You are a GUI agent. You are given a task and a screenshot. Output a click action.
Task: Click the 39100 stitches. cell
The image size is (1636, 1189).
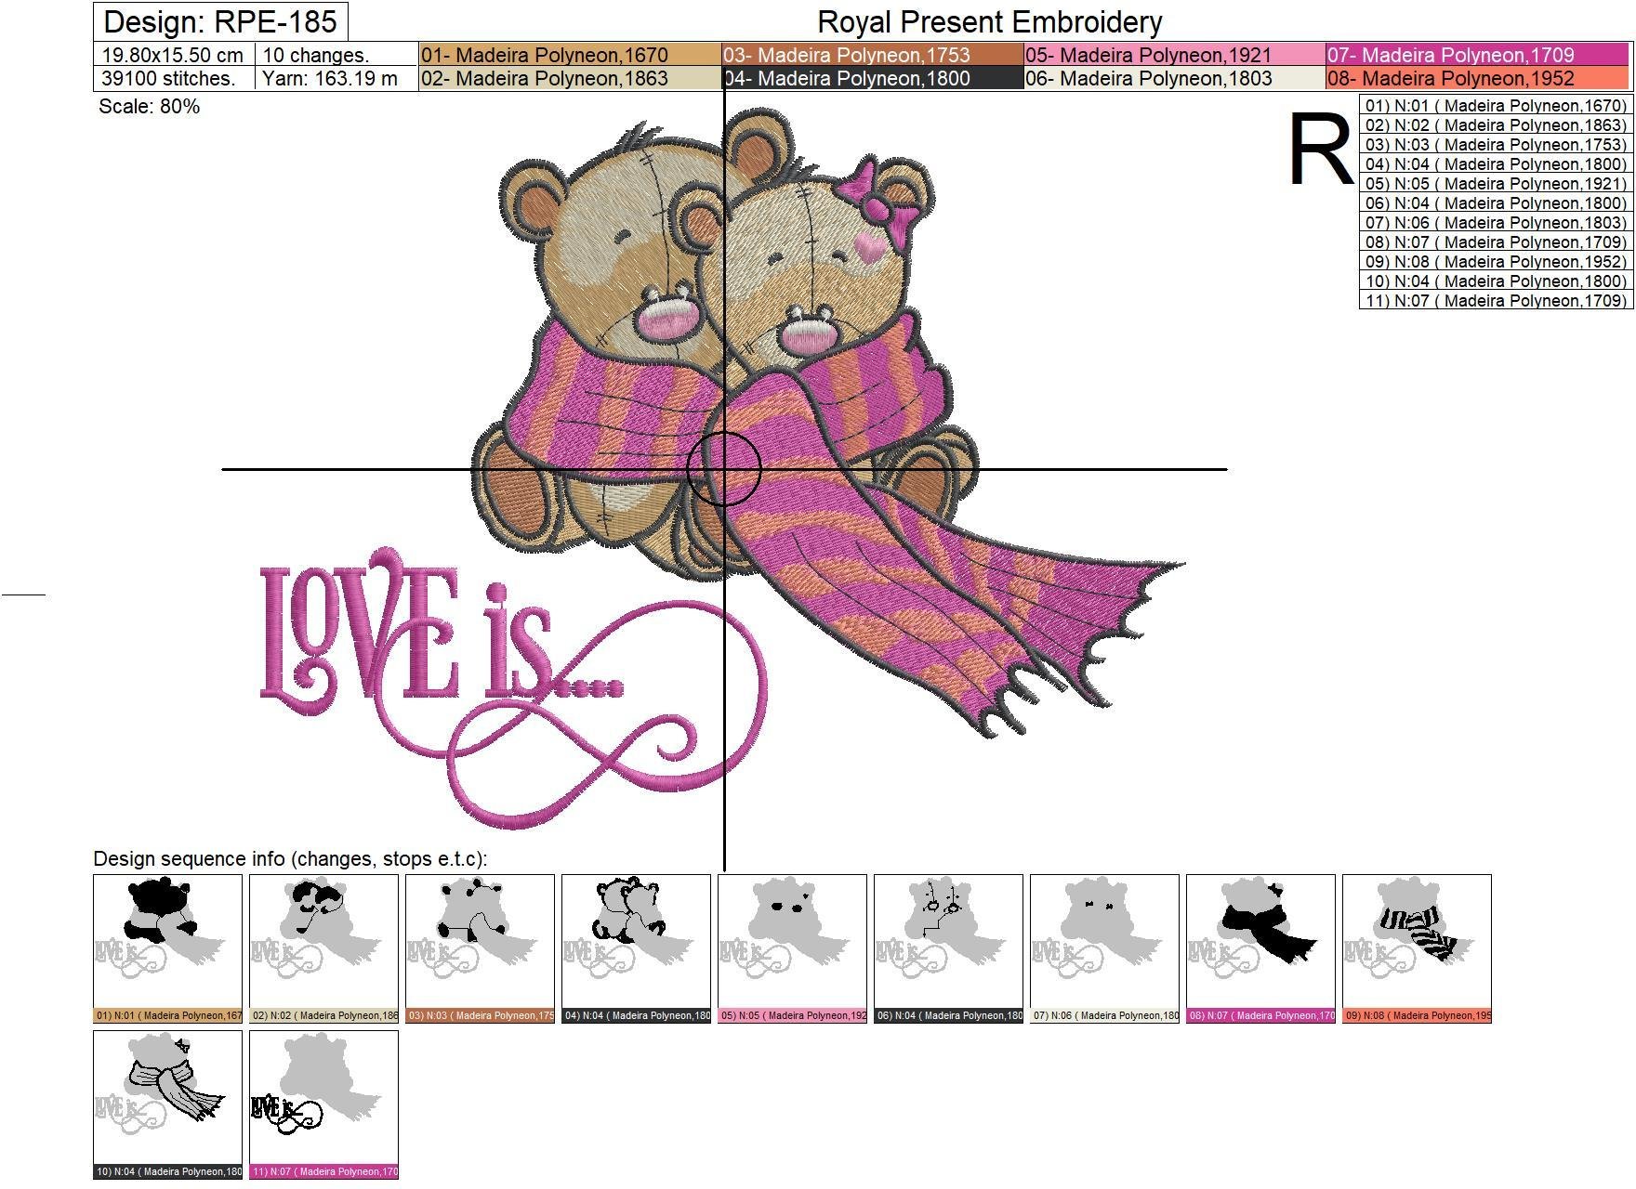tap(174, 78)
